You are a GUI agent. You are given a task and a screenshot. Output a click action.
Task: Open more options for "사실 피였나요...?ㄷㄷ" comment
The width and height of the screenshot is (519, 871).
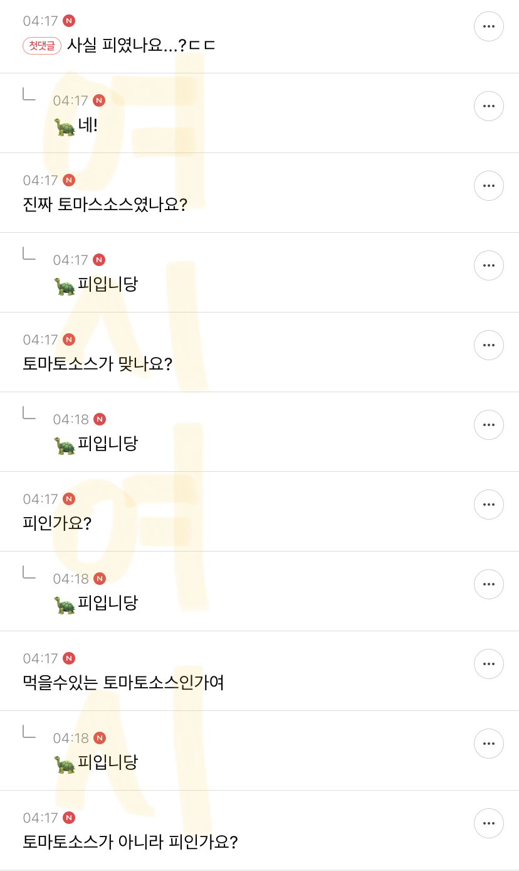click(x=489, y=26)
